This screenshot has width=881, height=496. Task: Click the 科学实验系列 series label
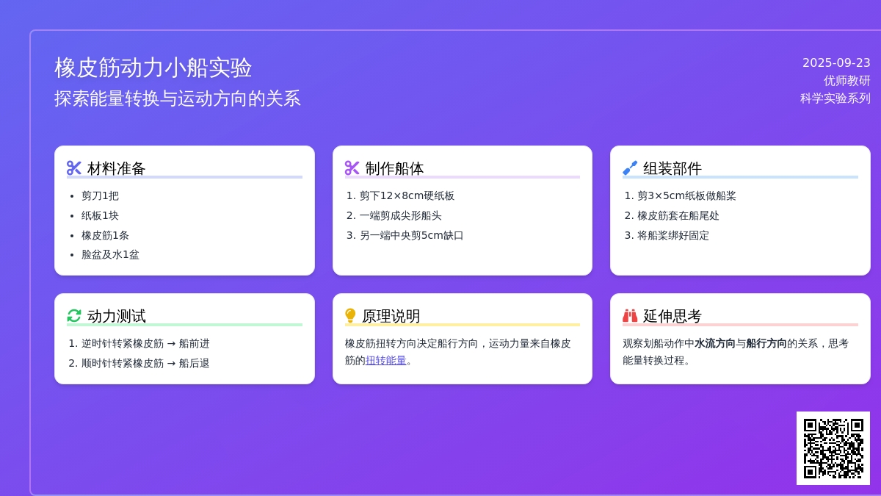(x=835, y=98)
